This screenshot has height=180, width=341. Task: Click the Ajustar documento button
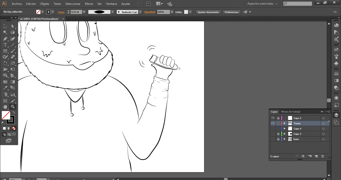coord(208,12)
